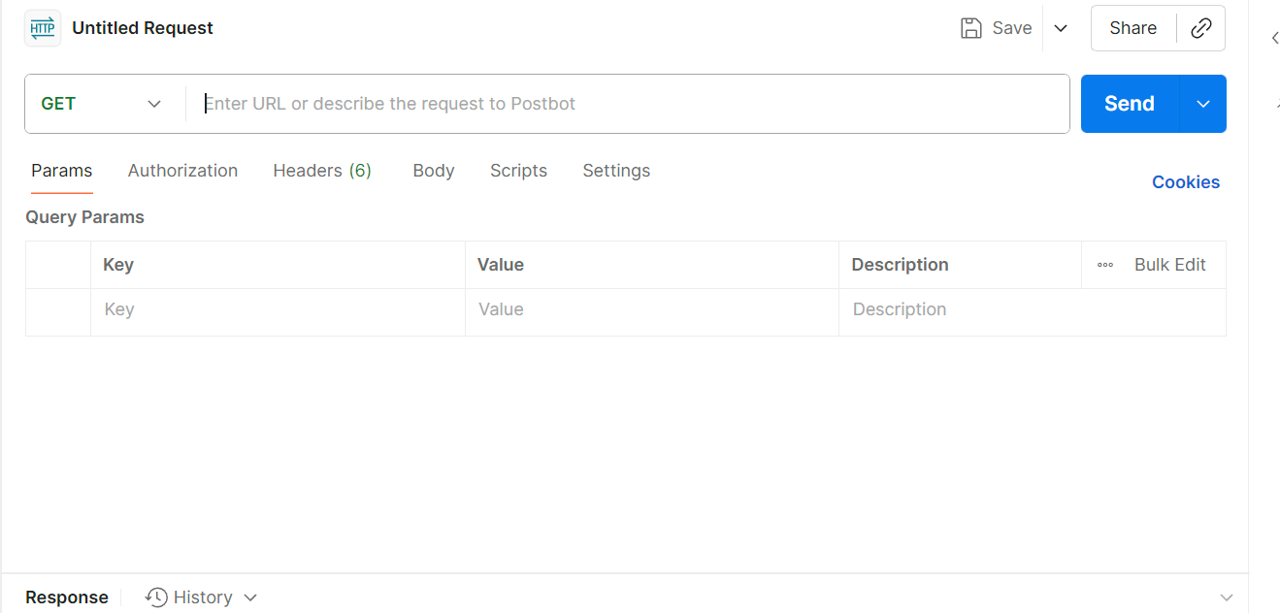1280x613 pixels.
Task: Click the HTTP request type icon
Action: click(43, 28)
